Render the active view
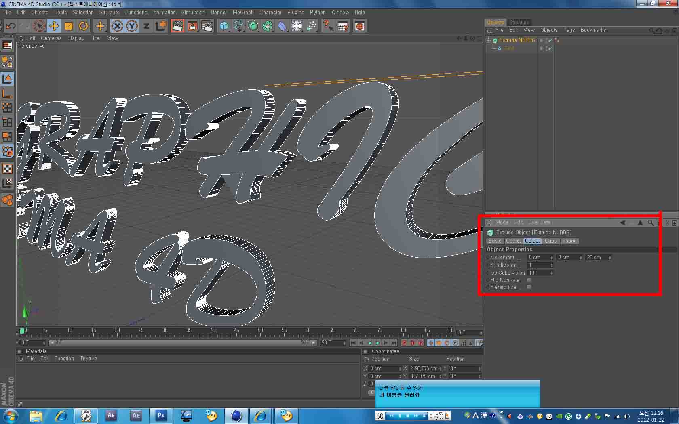Viewport: 679px width, 424px height. tap(177, 26)
